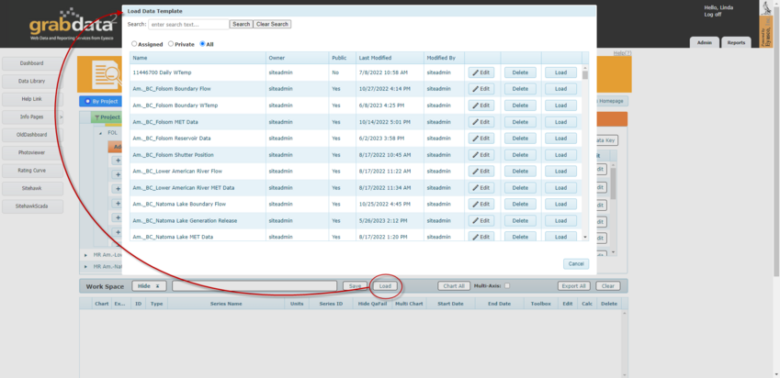Delete the Am._BC_Folsom Boundary Flow template

tap(520, 89)
